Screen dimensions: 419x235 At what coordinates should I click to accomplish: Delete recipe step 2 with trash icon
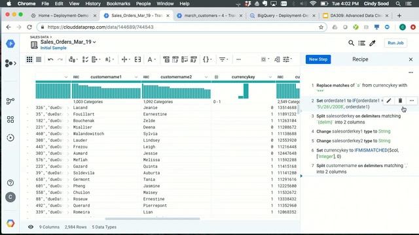(400, 101)
